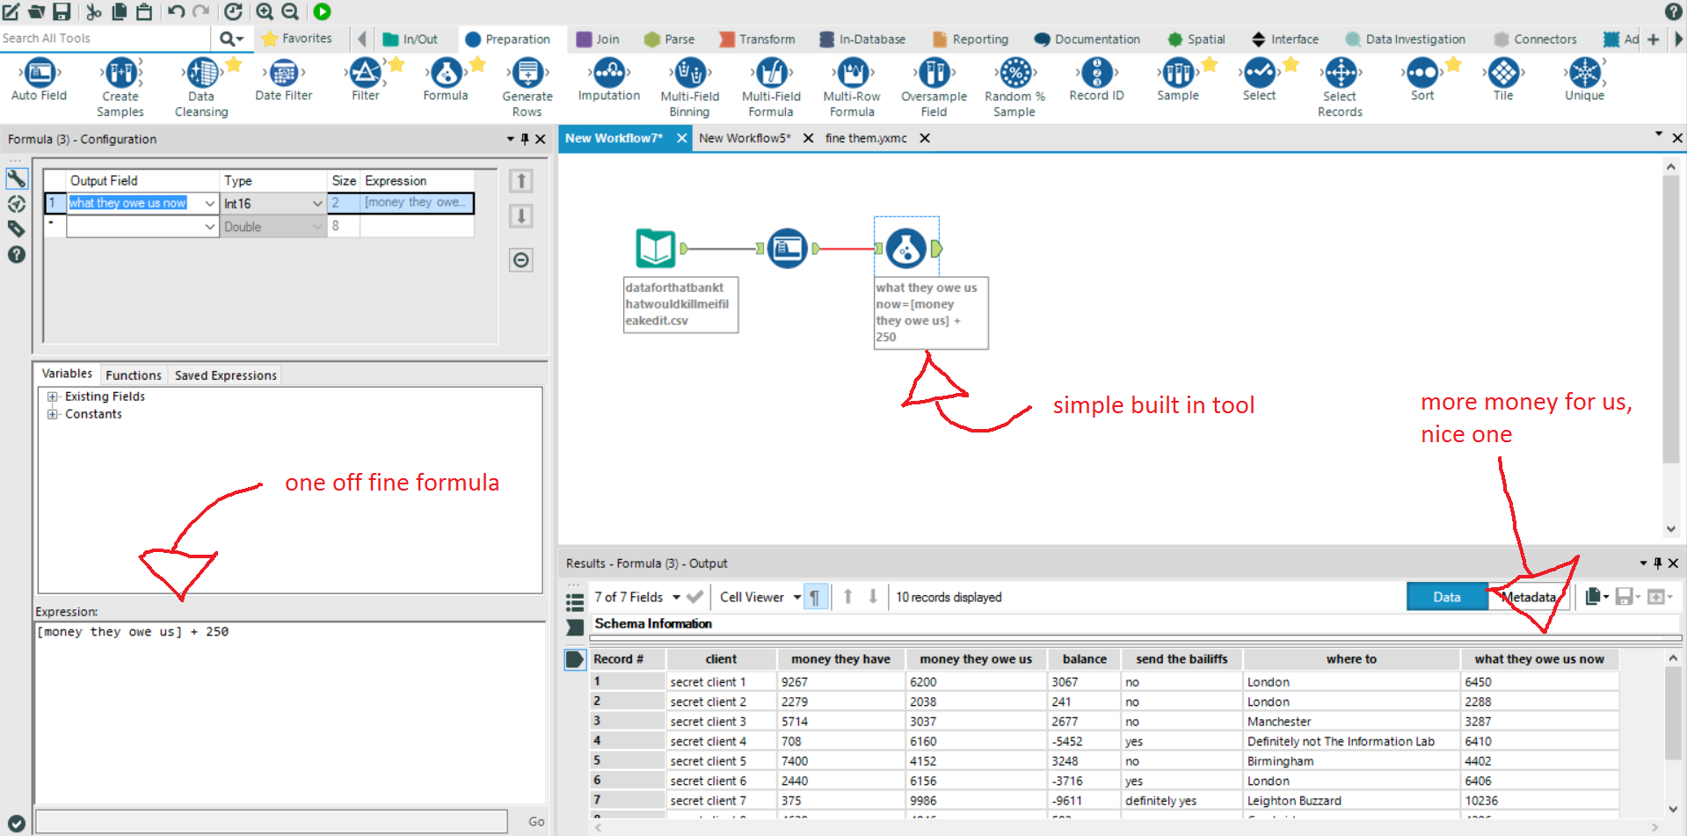
Task: Open the Int16 type dropdown
Action: pos(317,204)
